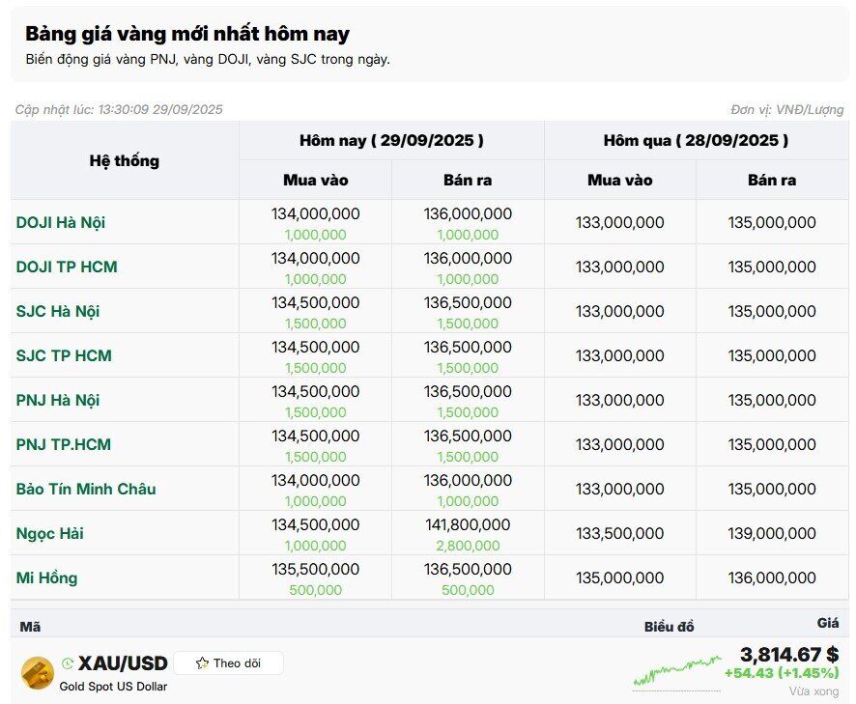
Task: Click the XAU/USD gold bars icon
Action: pos(38,673)
